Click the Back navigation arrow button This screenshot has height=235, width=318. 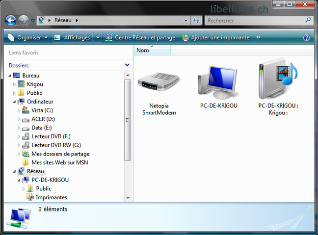(x=10, y=21)
